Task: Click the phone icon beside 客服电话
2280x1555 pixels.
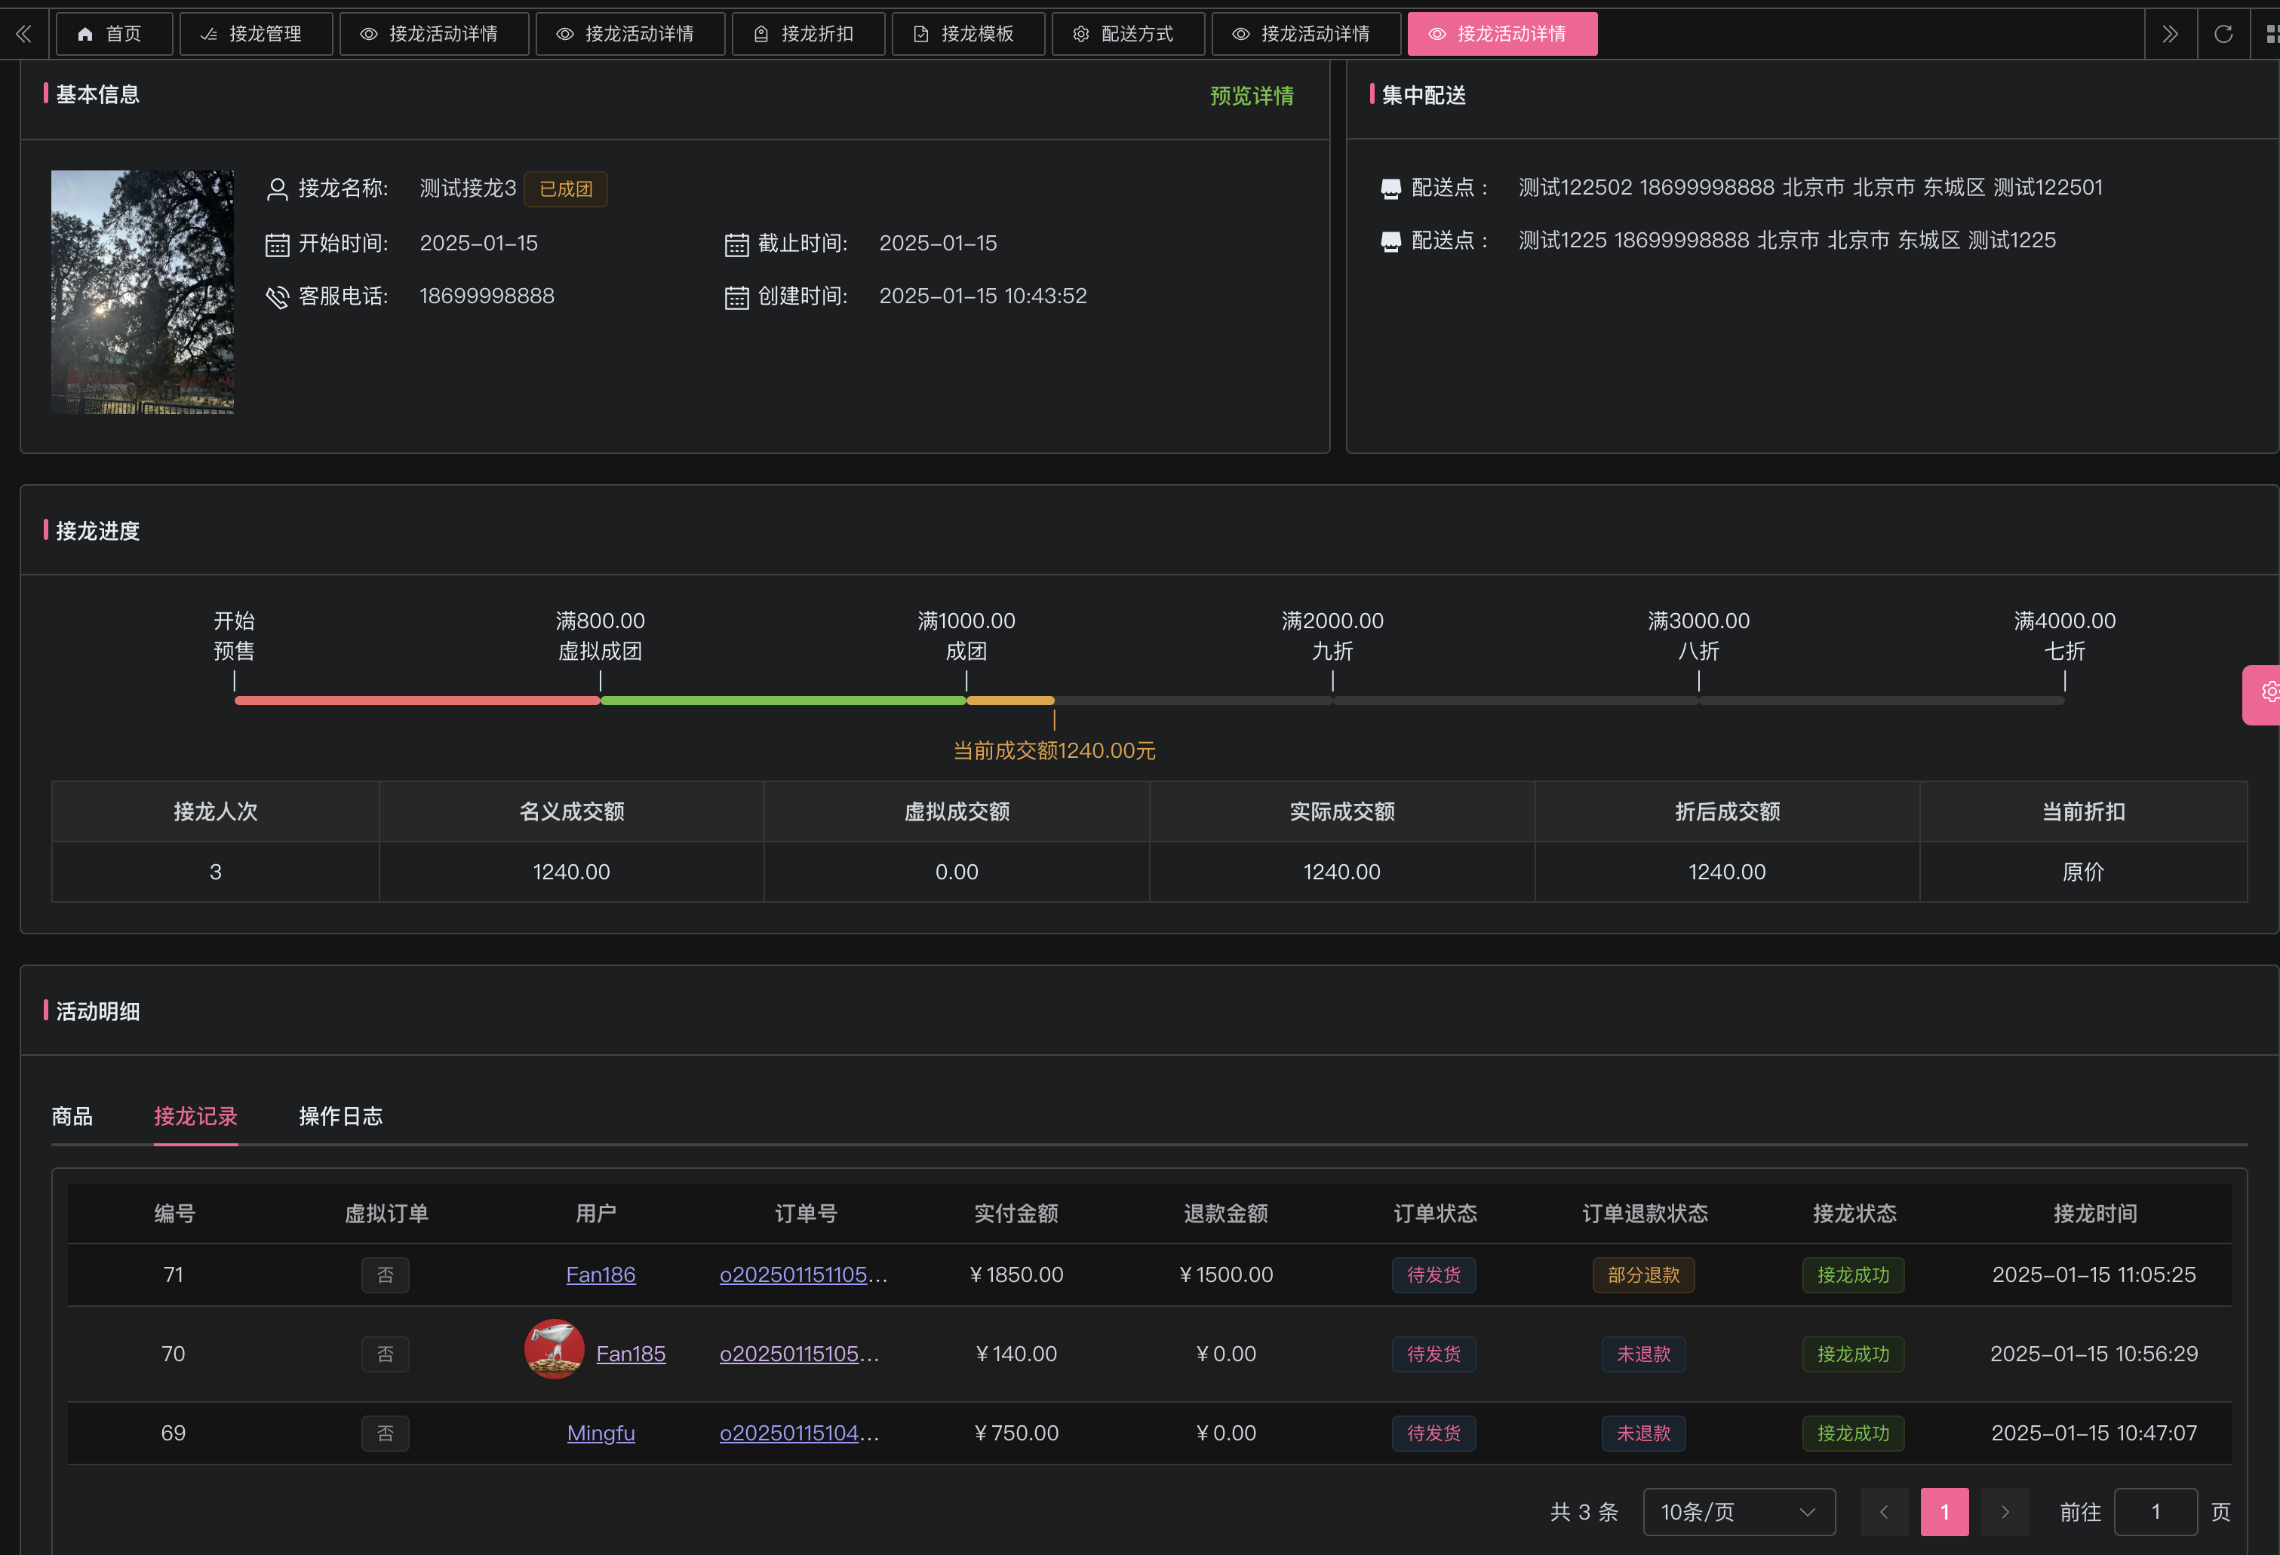Action: tap(278, 297)
